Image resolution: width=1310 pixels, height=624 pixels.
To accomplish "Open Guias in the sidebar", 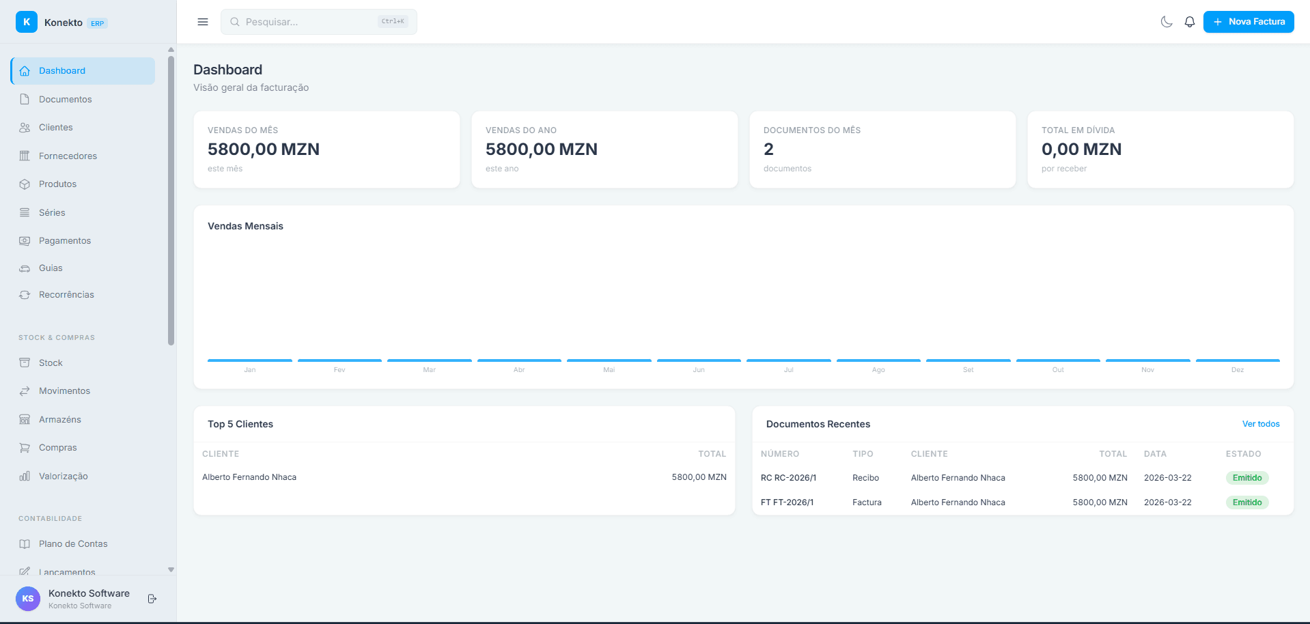I will [83, 268].
